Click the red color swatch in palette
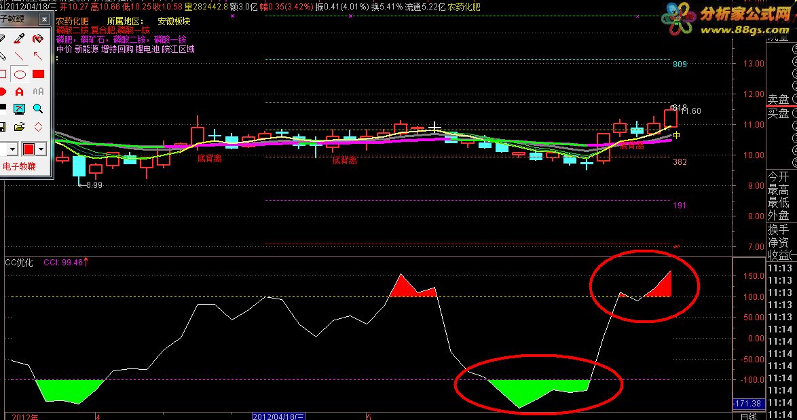This screenshot has width=797, height=420. (x=29, y=149)
